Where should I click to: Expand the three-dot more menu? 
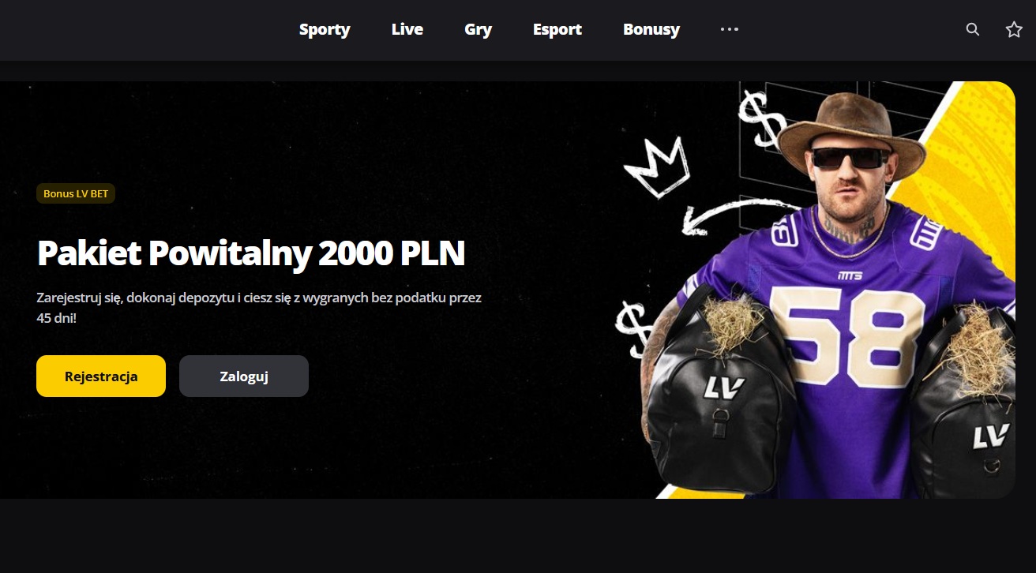click(x=730, y=29)
